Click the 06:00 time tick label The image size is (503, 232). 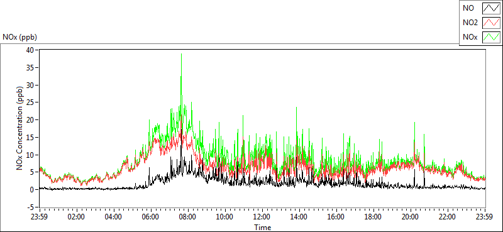coord(150,217)
